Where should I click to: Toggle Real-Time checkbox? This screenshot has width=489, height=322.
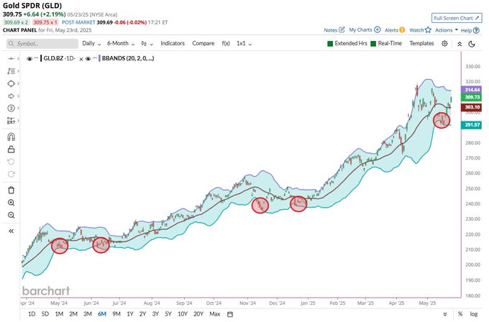(373, 44)
